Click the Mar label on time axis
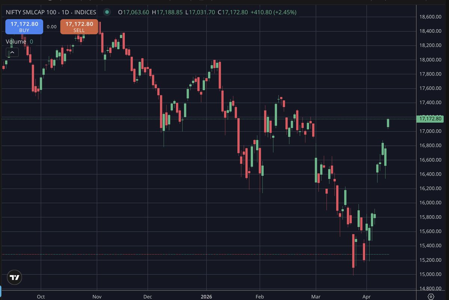449x300 pixels. [316, 297]
